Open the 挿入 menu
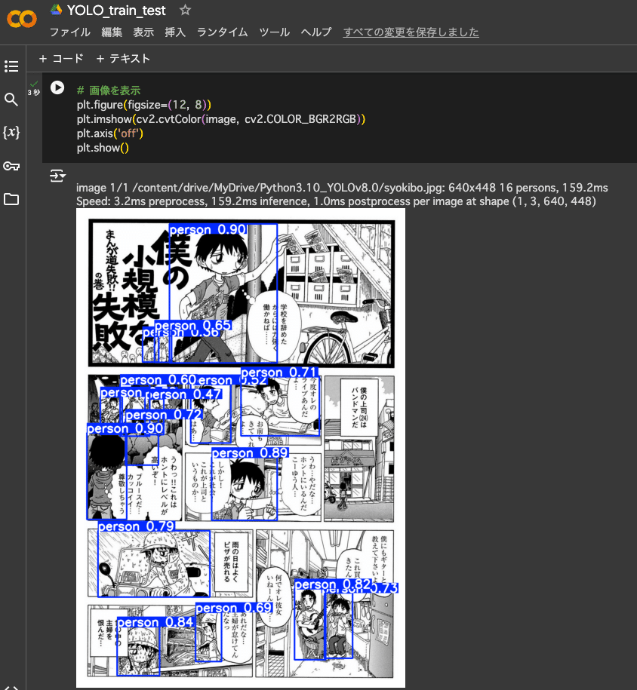 tap(175, 32)
